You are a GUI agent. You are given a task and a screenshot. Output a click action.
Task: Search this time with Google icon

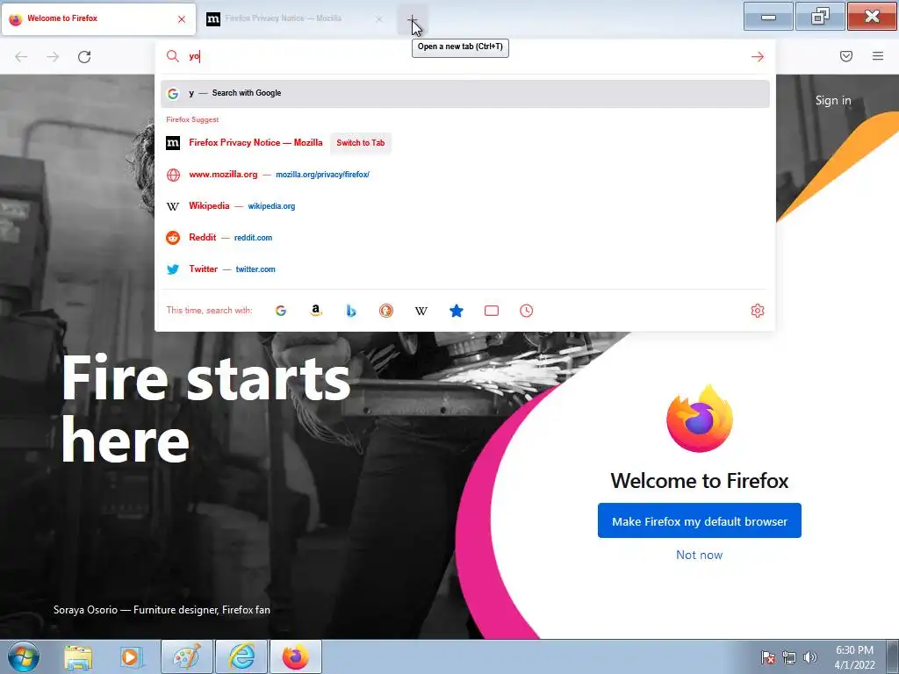[x=281, y=311]
